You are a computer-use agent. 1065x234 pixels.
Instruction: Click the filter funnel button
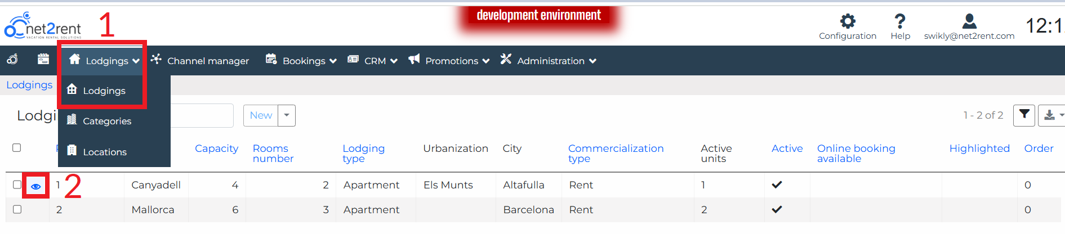click(1024, 115)
